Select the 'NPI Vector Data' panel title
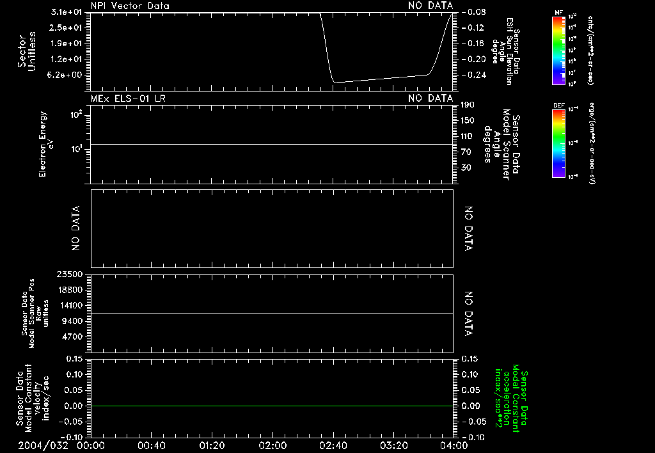The image size is (655, 453). pyautogui.click(x=130, y=6)
